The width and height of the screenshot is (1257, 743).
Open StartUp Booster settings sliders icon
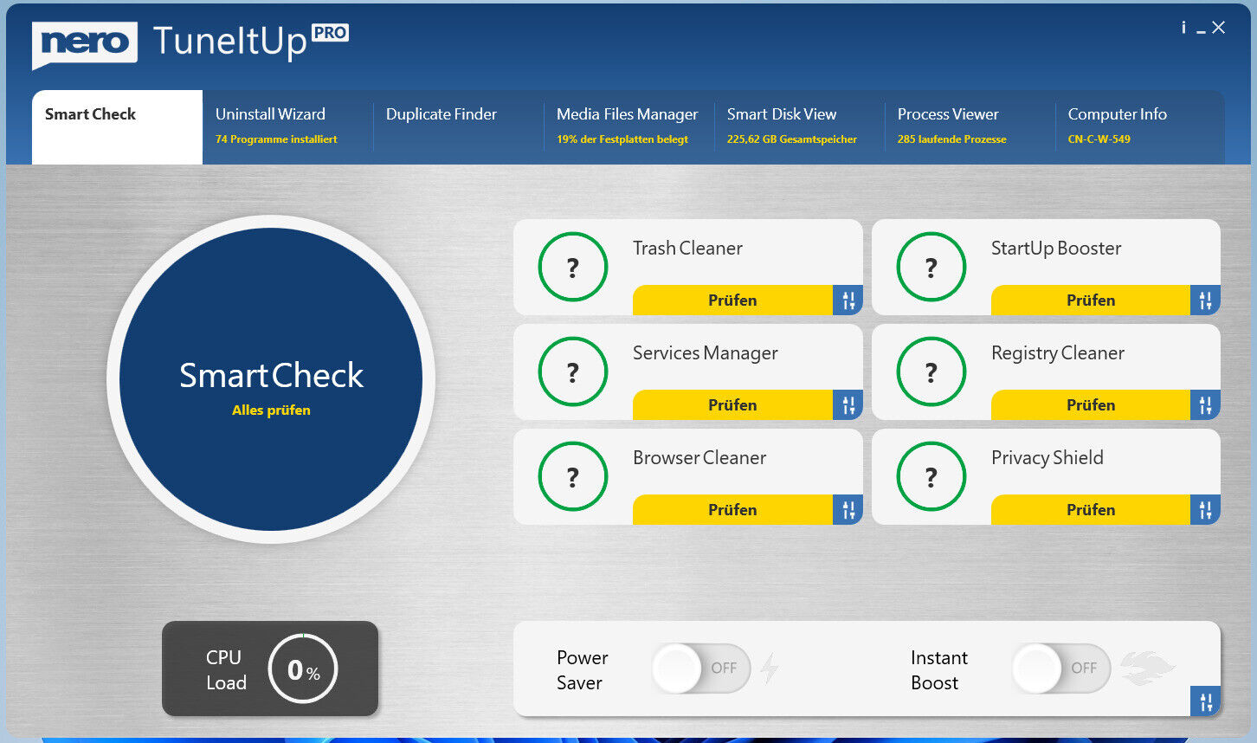1205,300
